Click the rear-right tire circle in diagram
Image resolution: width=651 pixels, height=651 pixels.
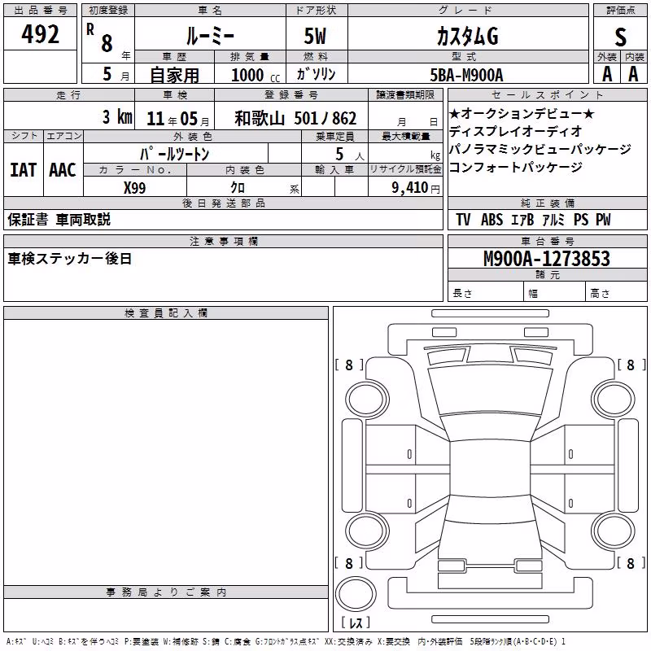tap(613, 531)
